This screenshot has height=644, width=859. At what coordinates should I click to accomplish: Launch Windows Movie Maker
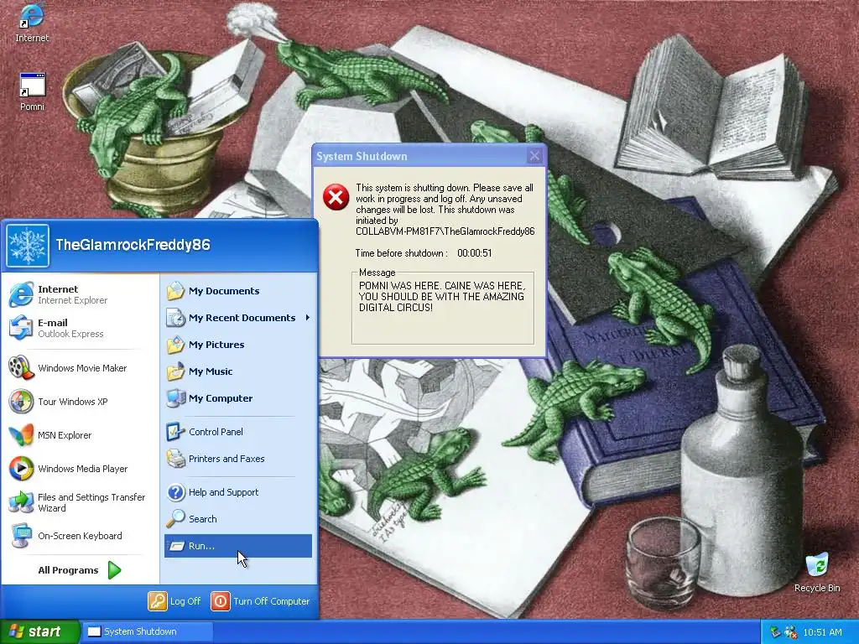(80, 368)
